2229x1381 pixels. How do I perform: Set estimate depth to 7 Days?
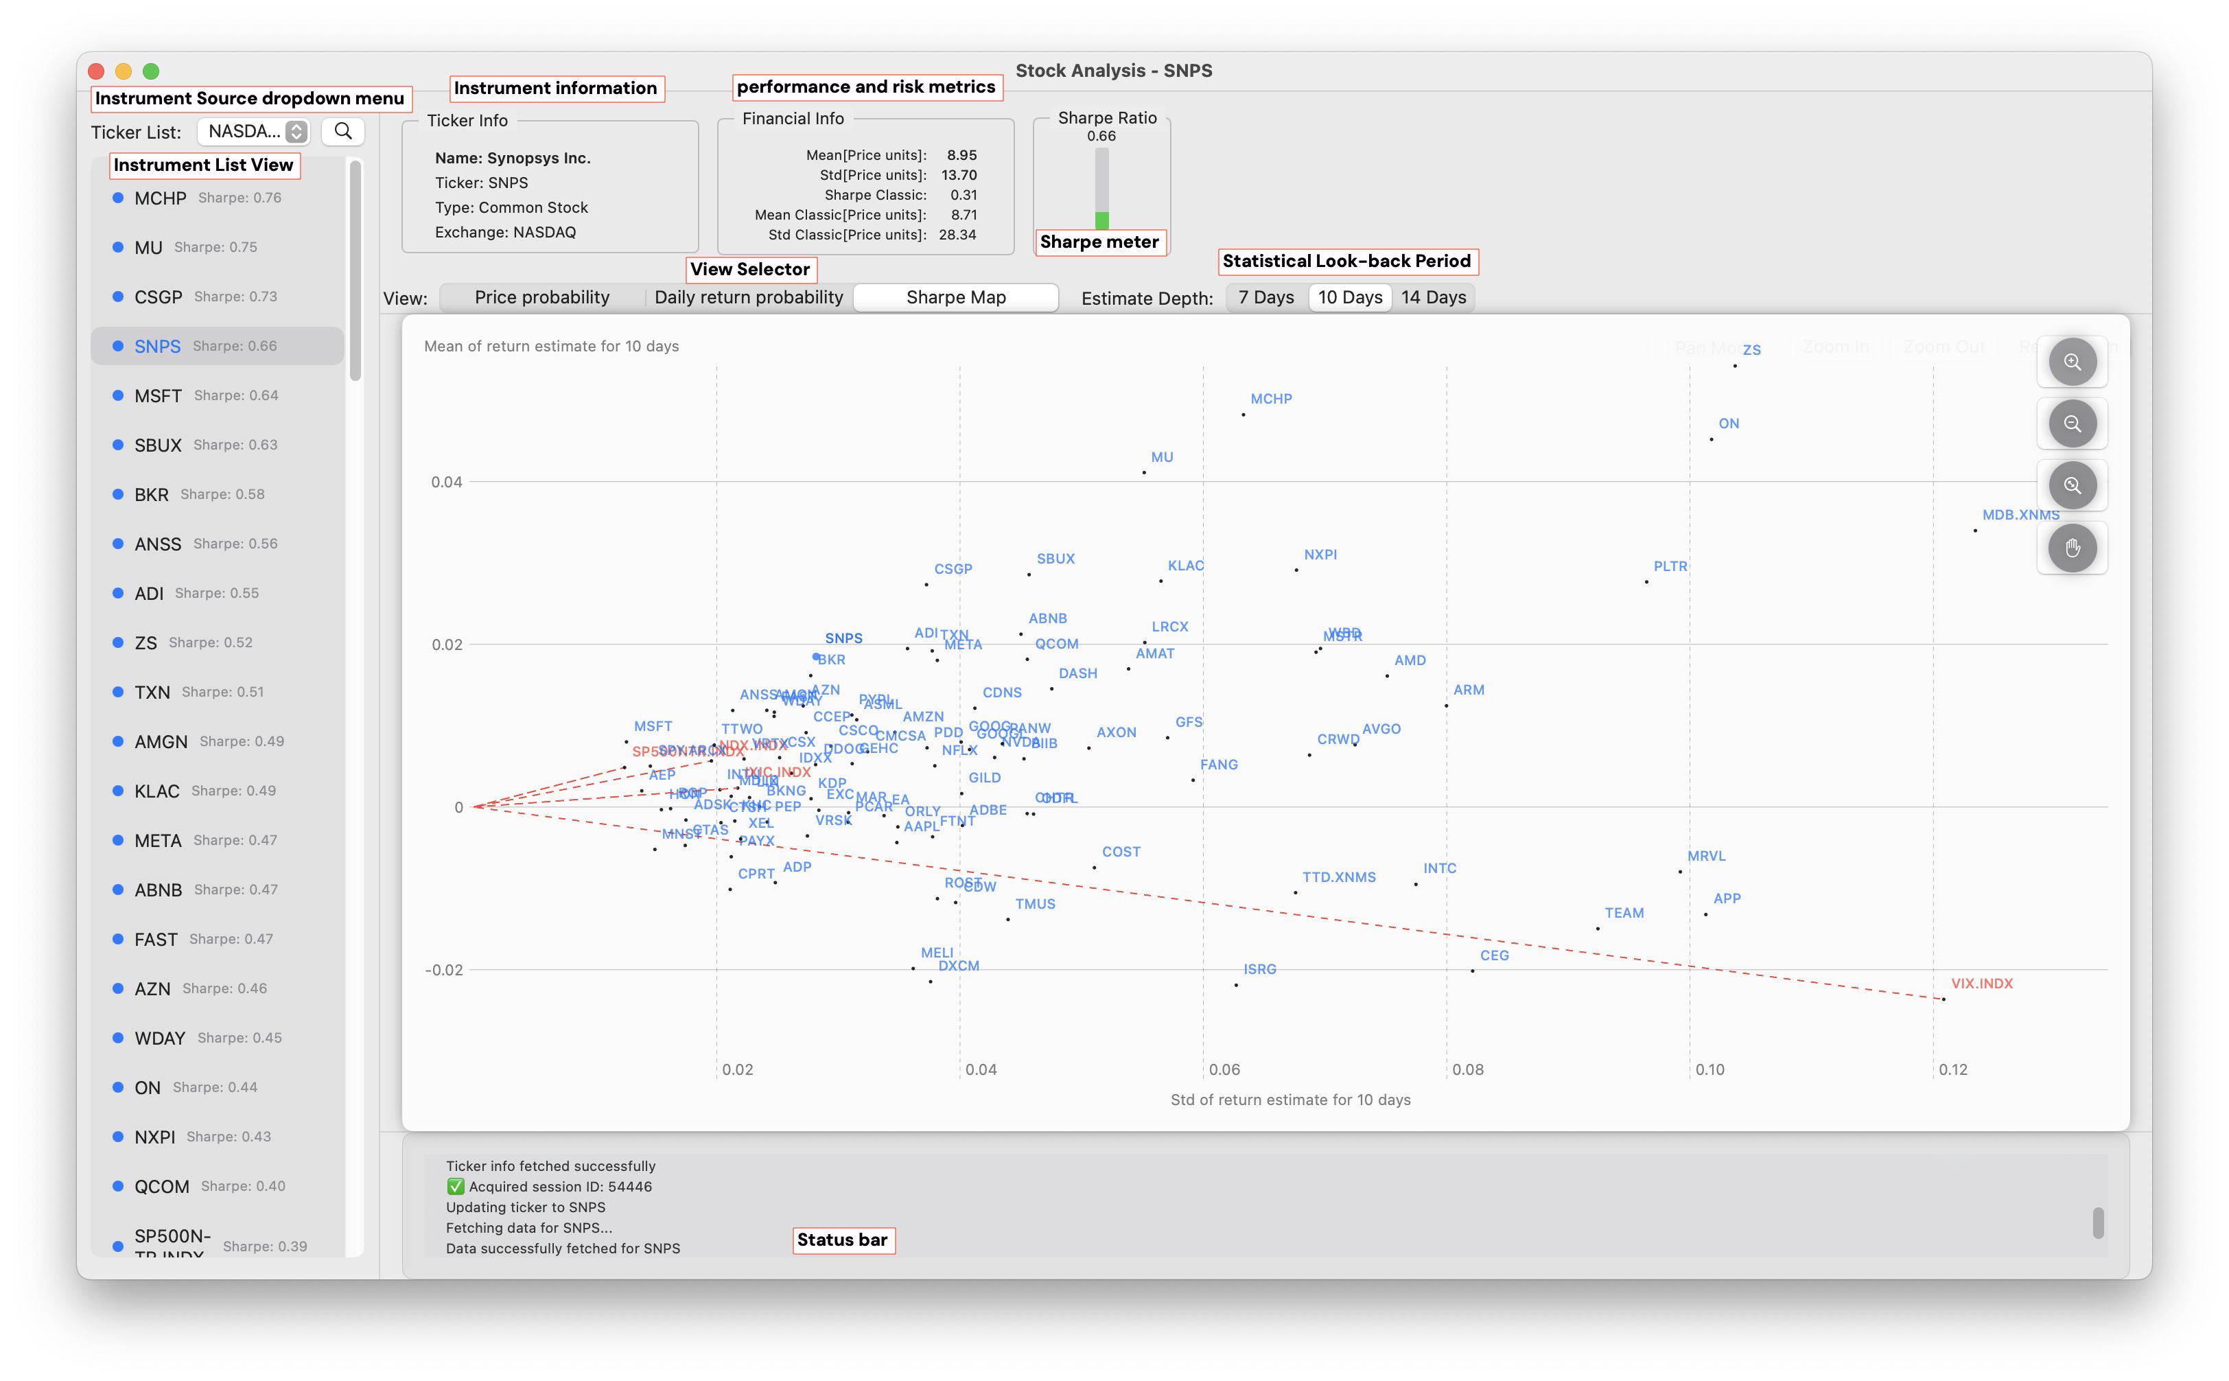(x=1265, y=298)
